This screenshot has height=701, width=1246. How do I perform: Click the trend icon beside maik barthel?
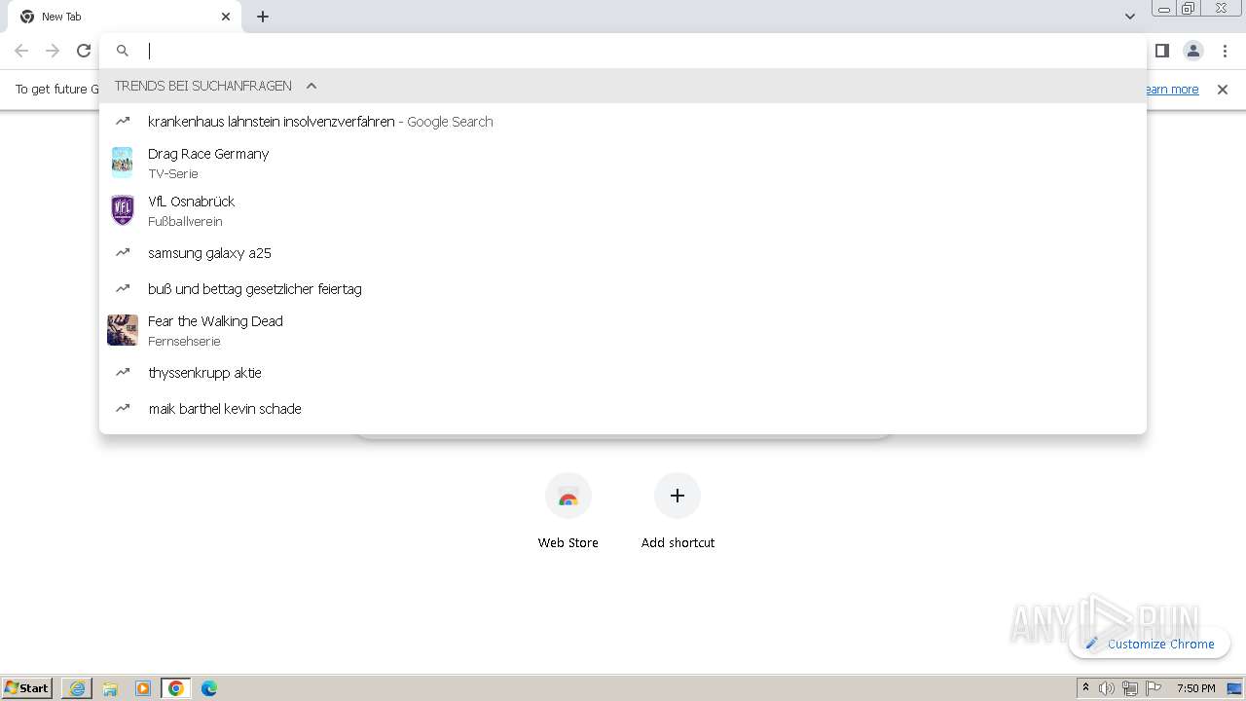[123, 409]
